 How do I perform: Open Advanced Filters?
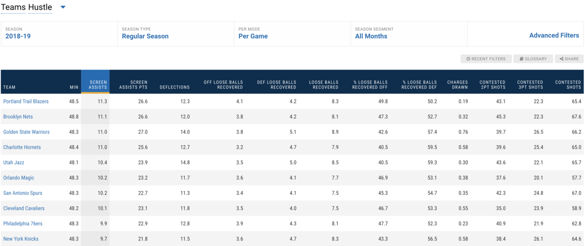pyautogui.click(x=554, y=36)
